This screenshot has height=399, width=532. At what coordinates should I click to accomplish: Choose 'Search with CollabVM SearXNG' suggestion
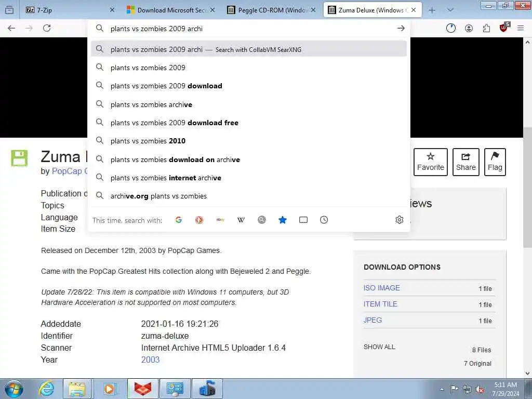[x=249, y=49]
